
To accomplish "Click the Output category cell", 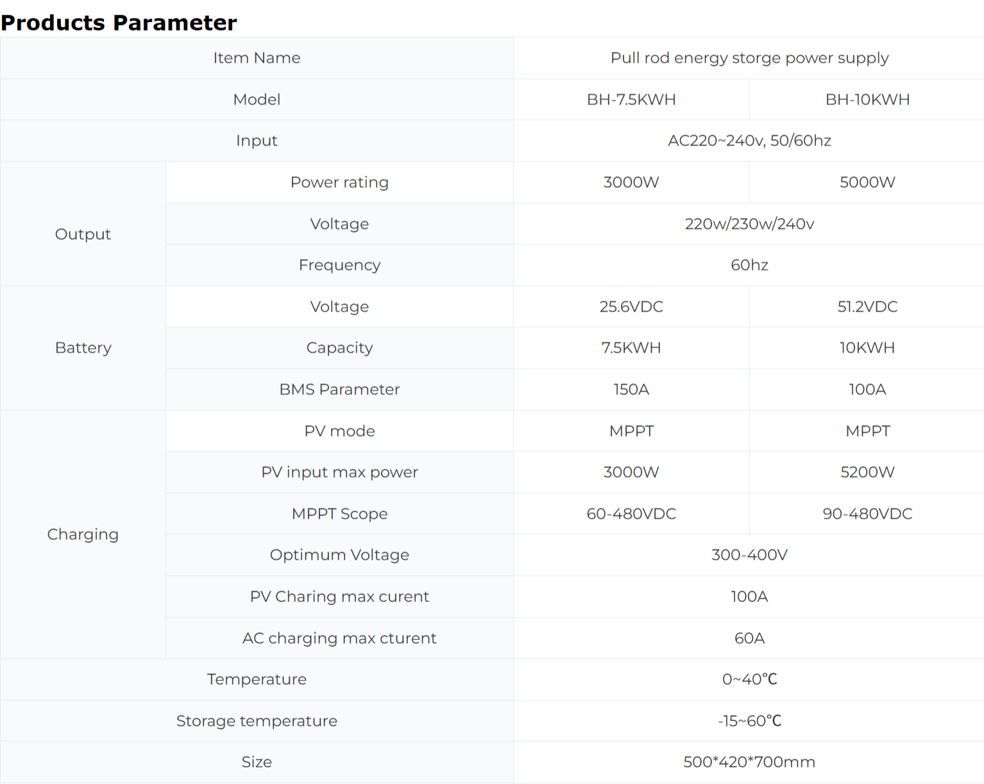I will 83,234.
